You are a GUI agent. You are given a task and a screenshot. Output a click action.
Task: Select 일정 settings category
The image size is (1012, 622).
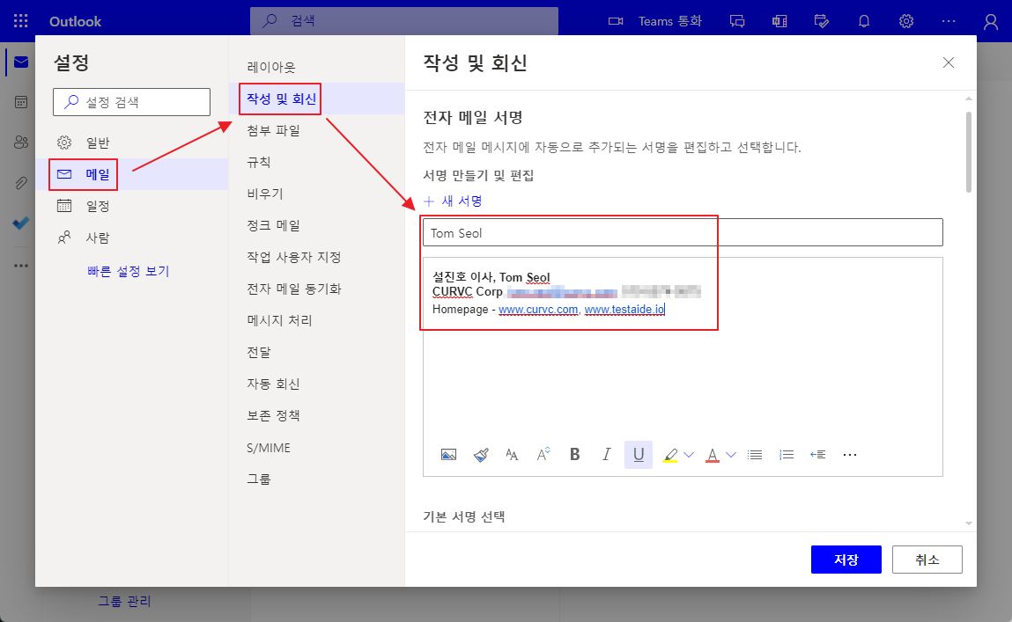coord(97,206)
